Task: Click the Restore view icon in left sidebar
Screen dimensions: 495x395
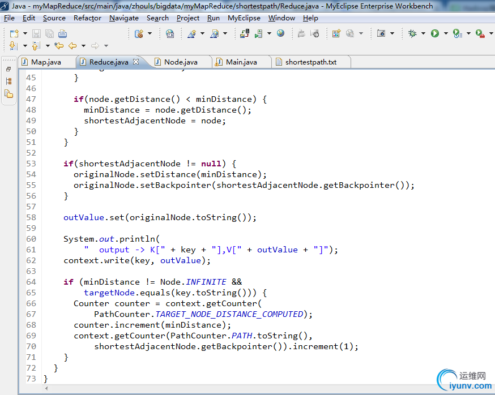Action: [x=9, y=69]
